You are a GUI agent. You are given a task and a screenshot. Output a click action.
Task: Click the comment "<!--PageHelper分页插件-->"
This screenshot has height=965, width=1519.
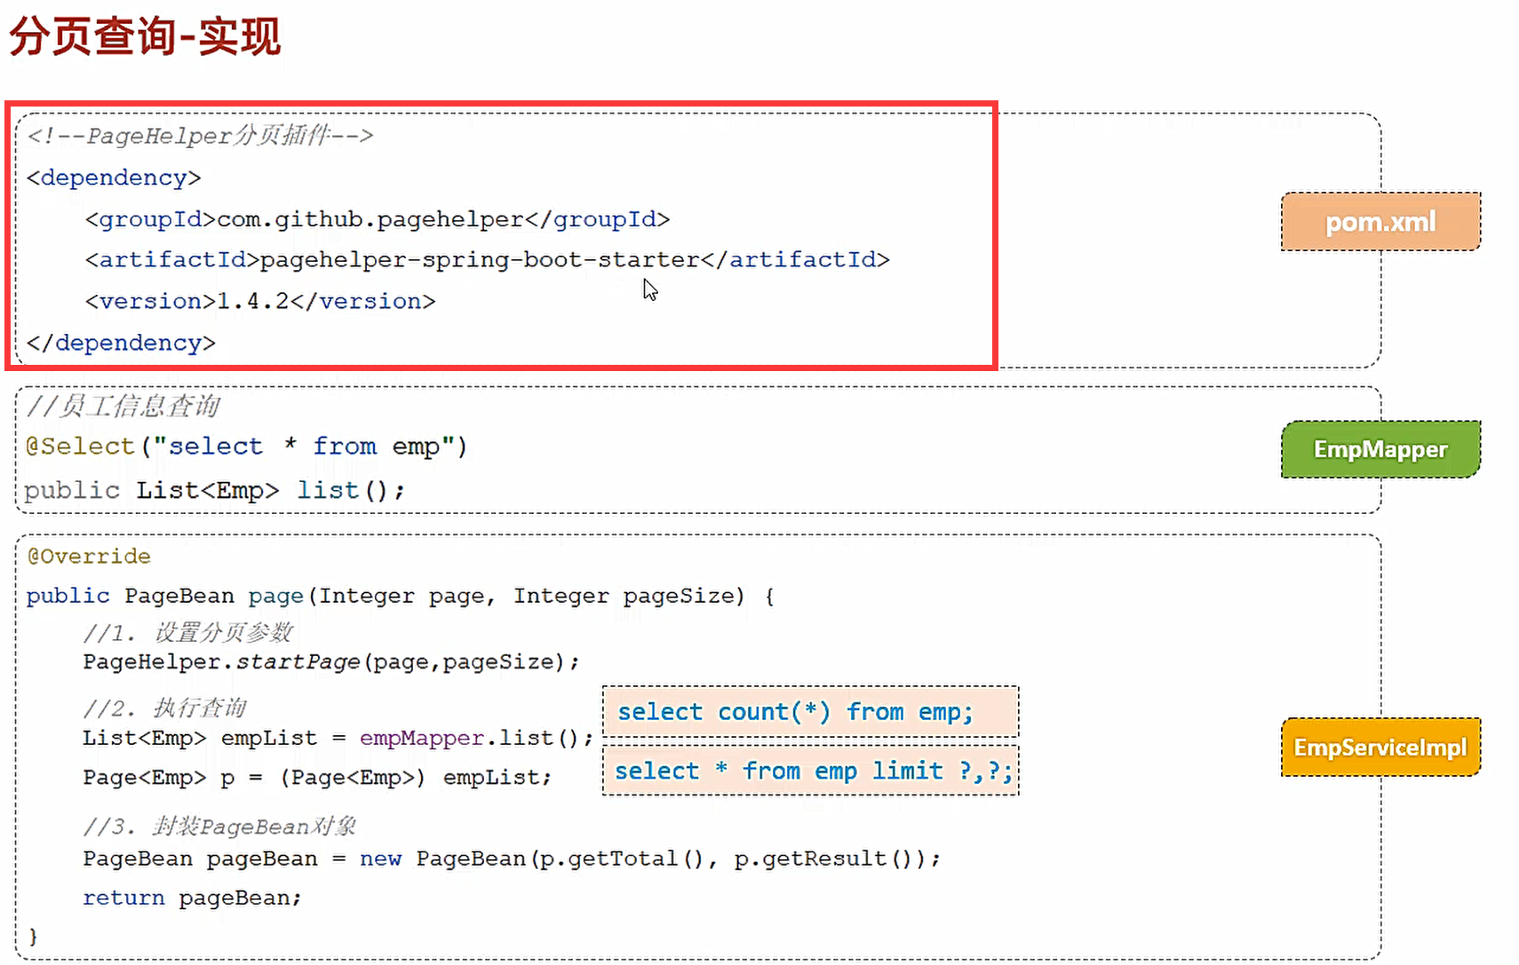200,135
